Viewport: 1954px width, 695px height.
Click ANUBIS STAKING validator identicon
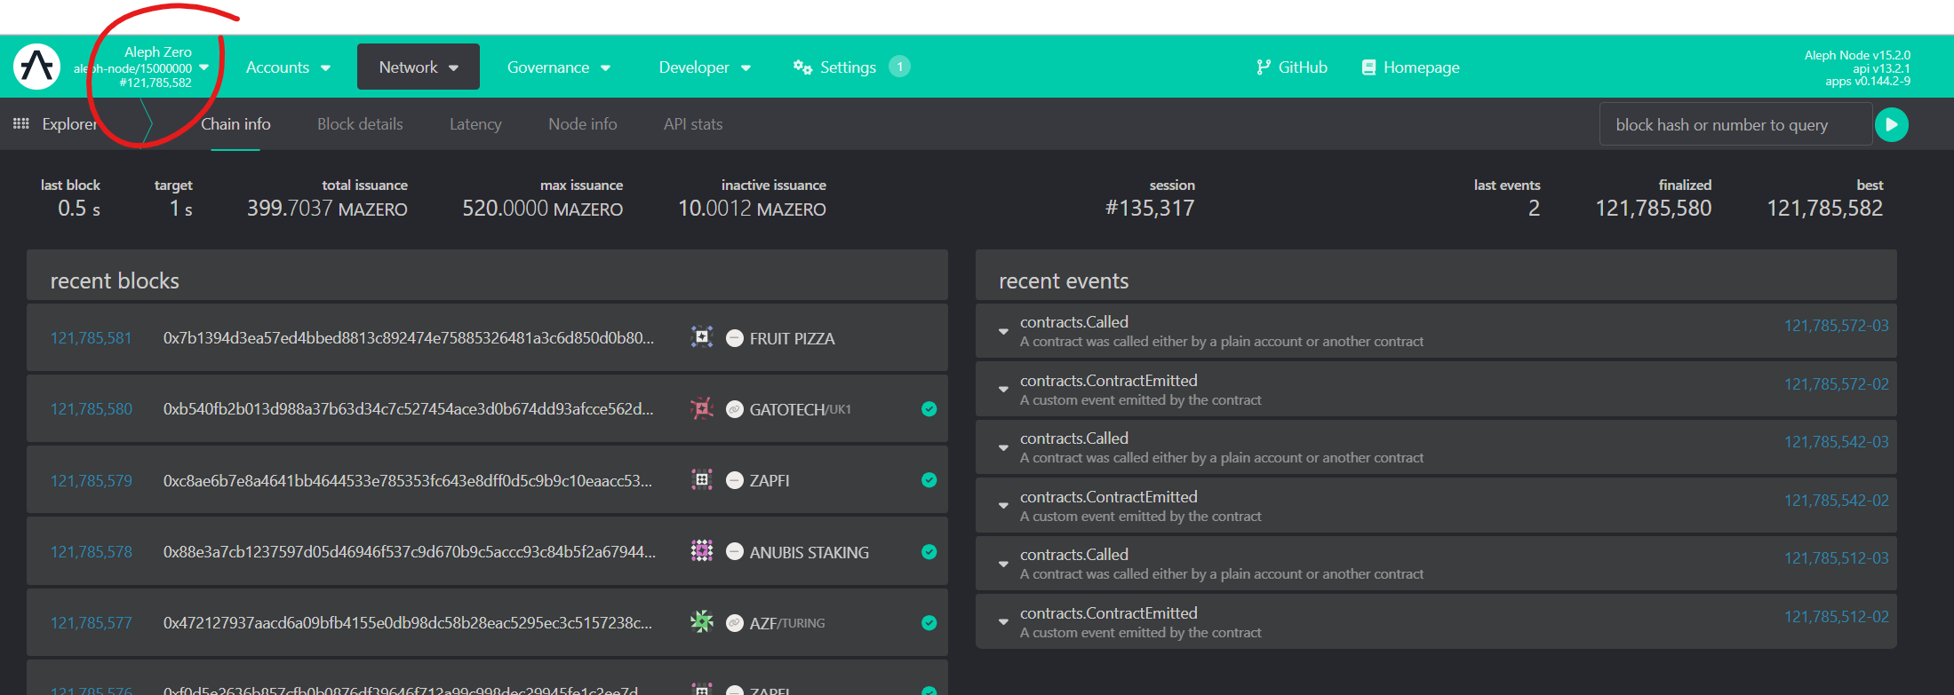(x=702, y=551)
